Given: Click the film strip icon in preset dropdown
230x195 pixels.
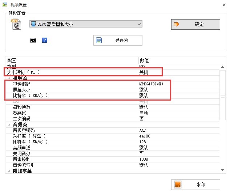Looking at the screenshot, I should pyautogui.click(x=33, y=24).
